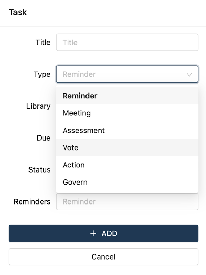Viewport: 206px width, 275px height.
Task: Open the Type combo box showing Reminder
Action: (x=124, y=74)
